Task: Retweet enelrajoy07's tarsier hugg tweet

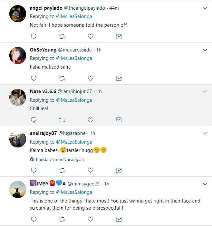Action: (x=62, y=170)
